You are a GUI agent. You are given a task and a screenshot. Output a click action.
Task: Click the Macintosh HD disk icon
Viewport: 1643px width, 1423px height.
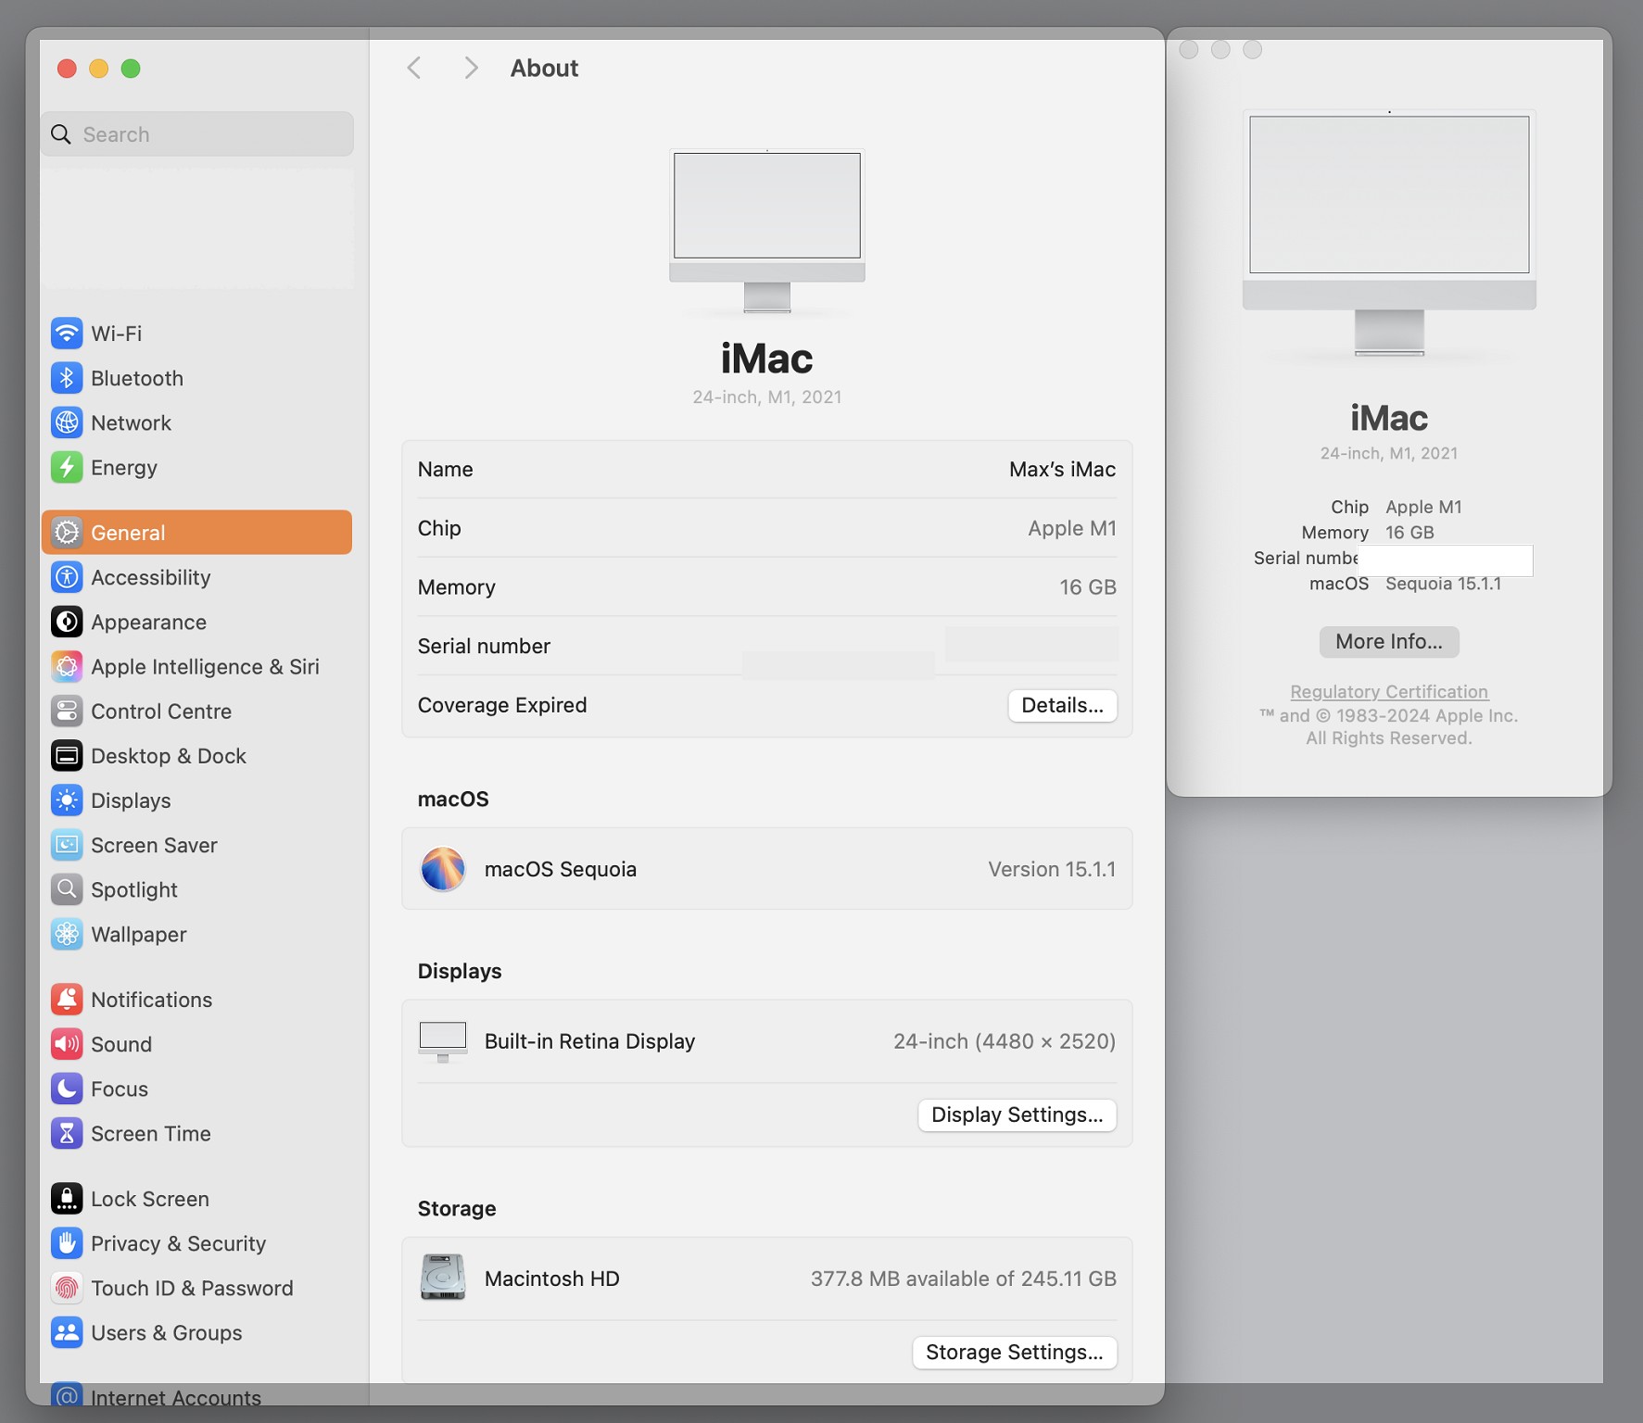pos(443,1278)
